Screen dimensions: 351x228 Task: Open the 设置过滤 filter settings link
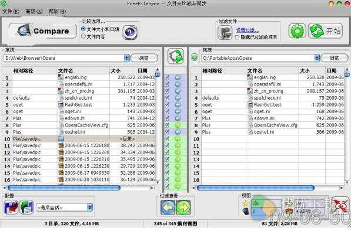[248, 30]
